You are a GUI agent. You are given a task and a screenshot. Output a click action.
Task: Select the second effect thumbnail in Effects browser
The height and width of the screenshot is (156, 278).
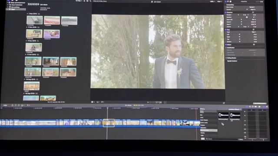[x=235, y=115]
